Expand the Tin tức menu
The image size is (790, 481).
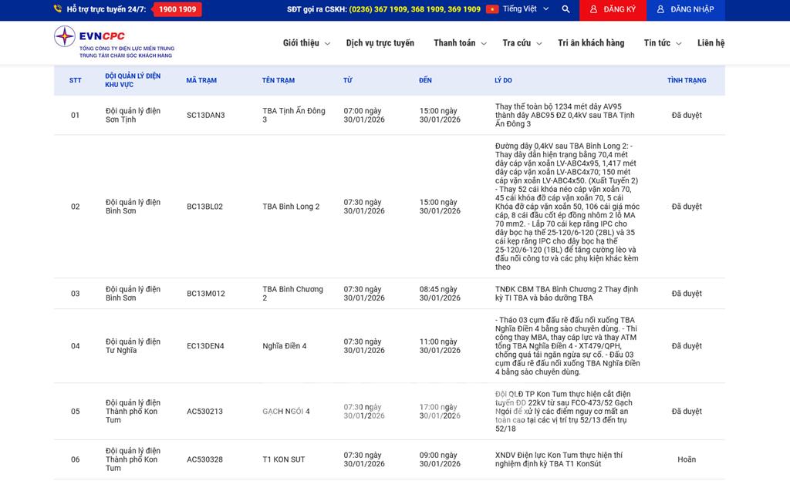[x=663, y=43]
